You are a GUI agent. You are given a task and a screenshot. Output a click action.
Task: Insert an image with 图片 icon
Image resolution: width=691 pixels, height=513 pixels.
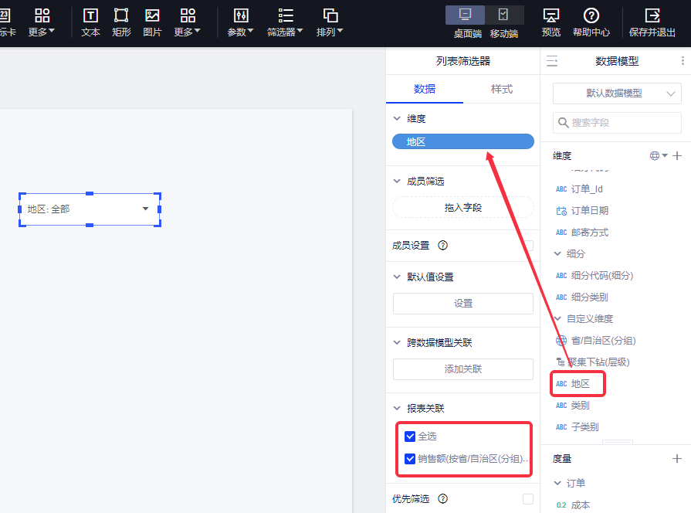tap(152, 16)
